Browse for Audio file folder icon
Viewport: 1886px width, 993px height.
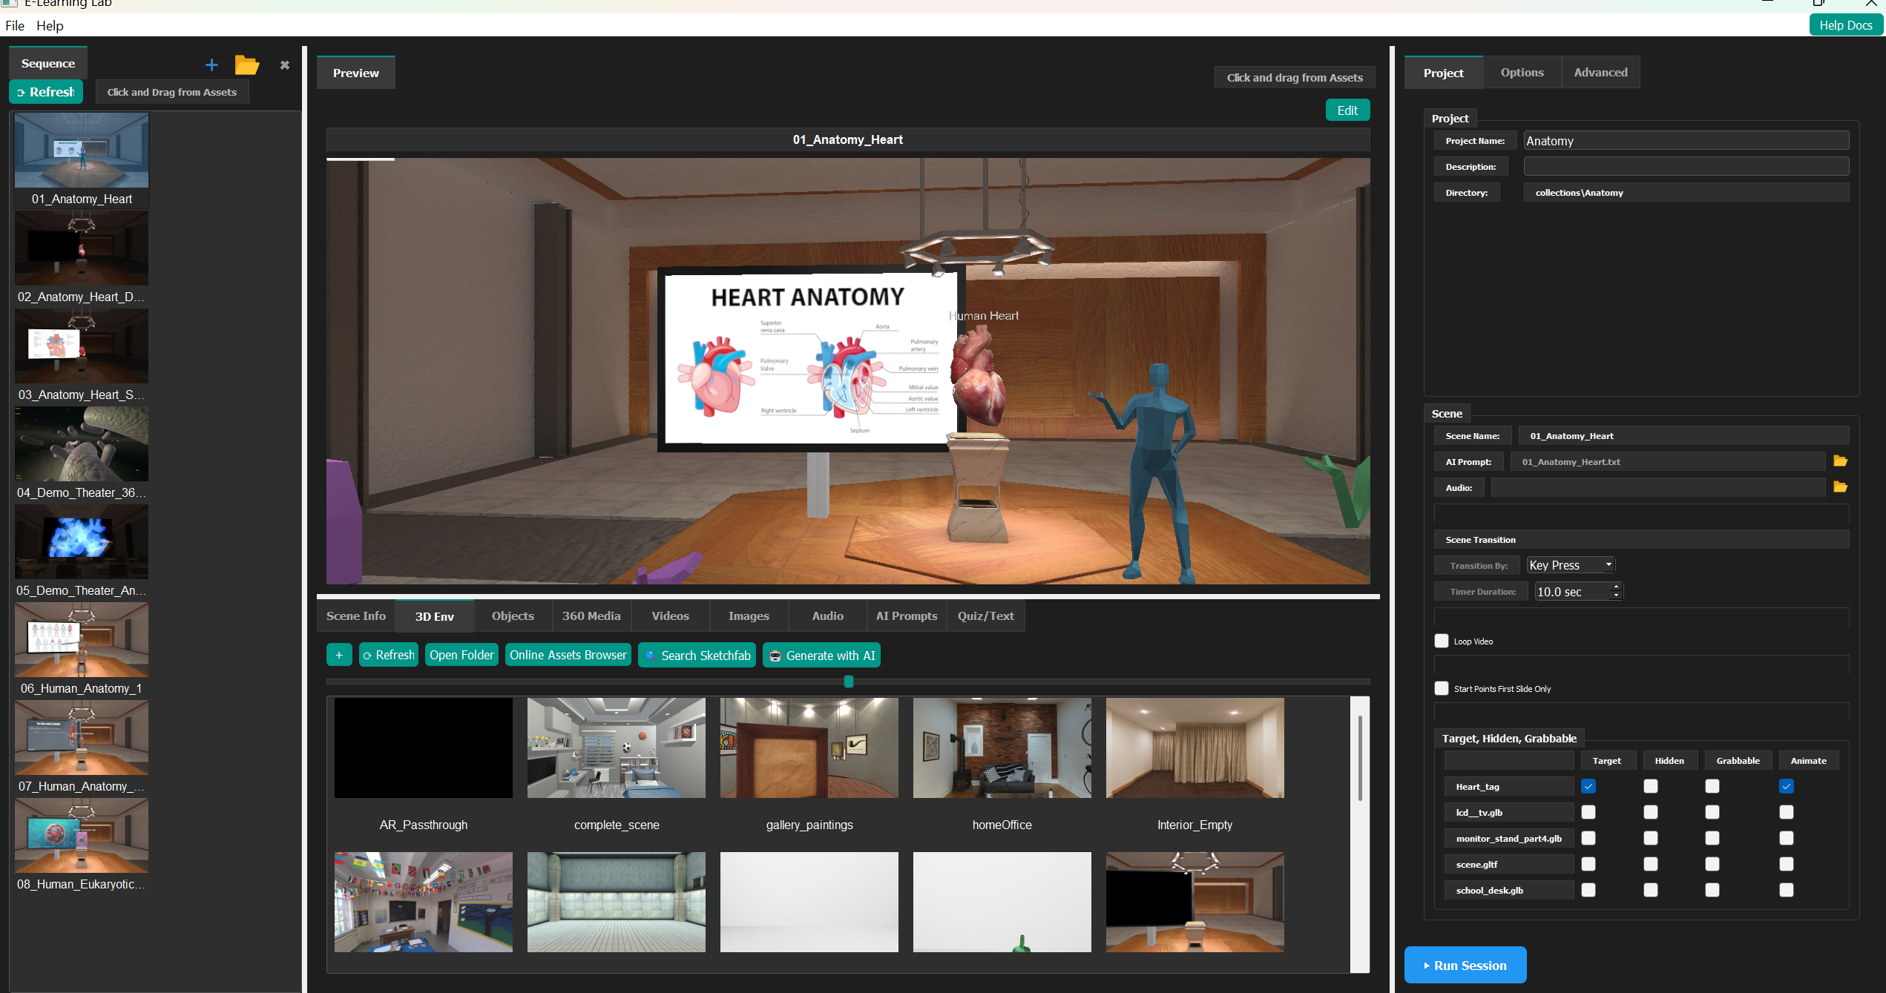click(1840, 487)
